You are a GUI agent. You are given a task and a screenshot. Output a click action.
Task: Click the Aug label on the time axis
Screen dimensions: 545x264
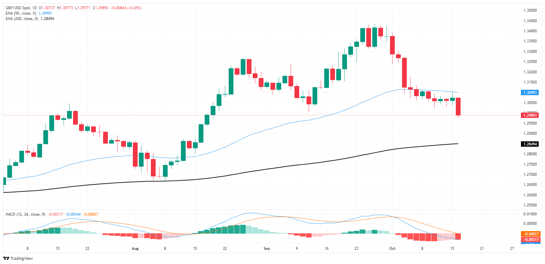point(135,249)
